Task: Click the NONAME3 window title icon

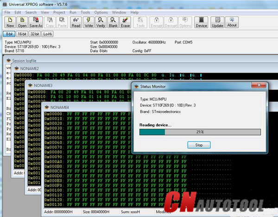Action: click(30, 85)
